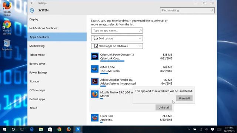Click the 838 MB size value
Screen dimensions: 237x133
pos(167,55)
